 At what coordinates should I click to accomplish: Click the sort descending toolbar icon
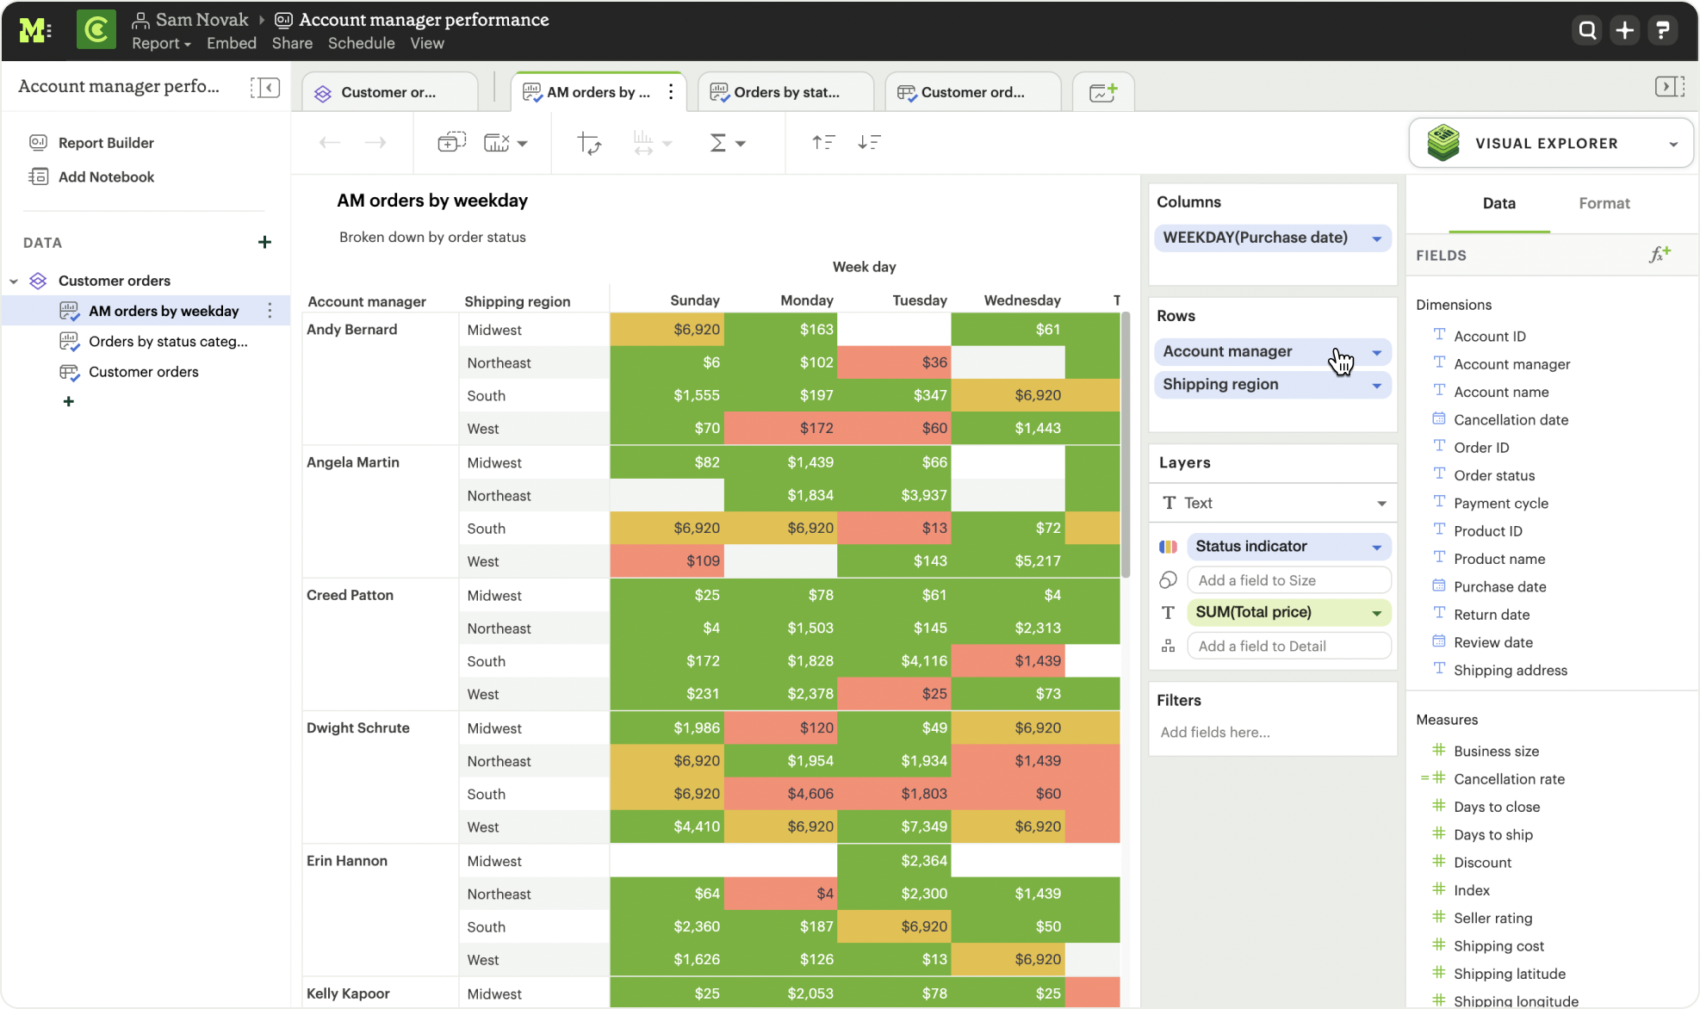(869, 143)
